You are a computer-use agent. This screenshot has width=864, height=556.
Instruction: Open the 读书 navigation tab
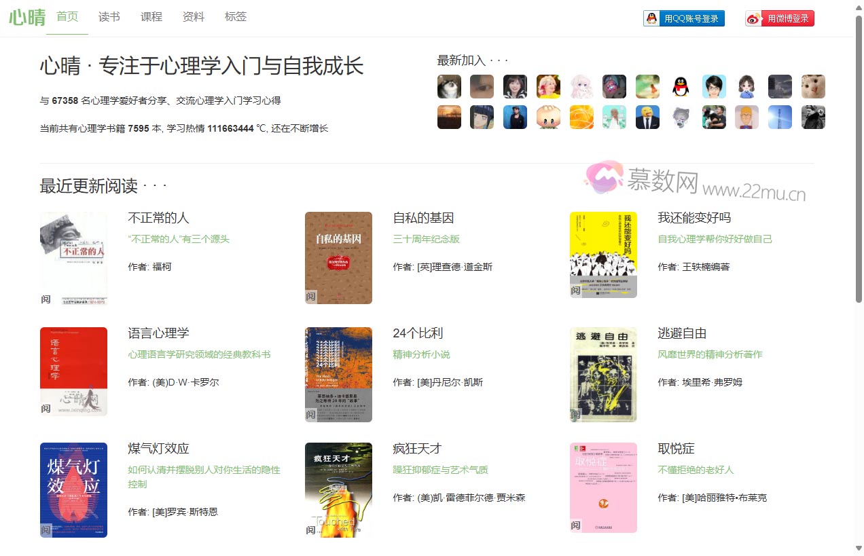point(109,17)
